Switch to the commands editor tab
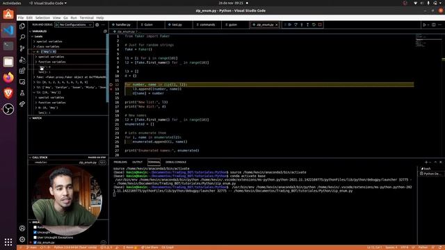Viewport: 445px width, 250px height. pos(207,25)
